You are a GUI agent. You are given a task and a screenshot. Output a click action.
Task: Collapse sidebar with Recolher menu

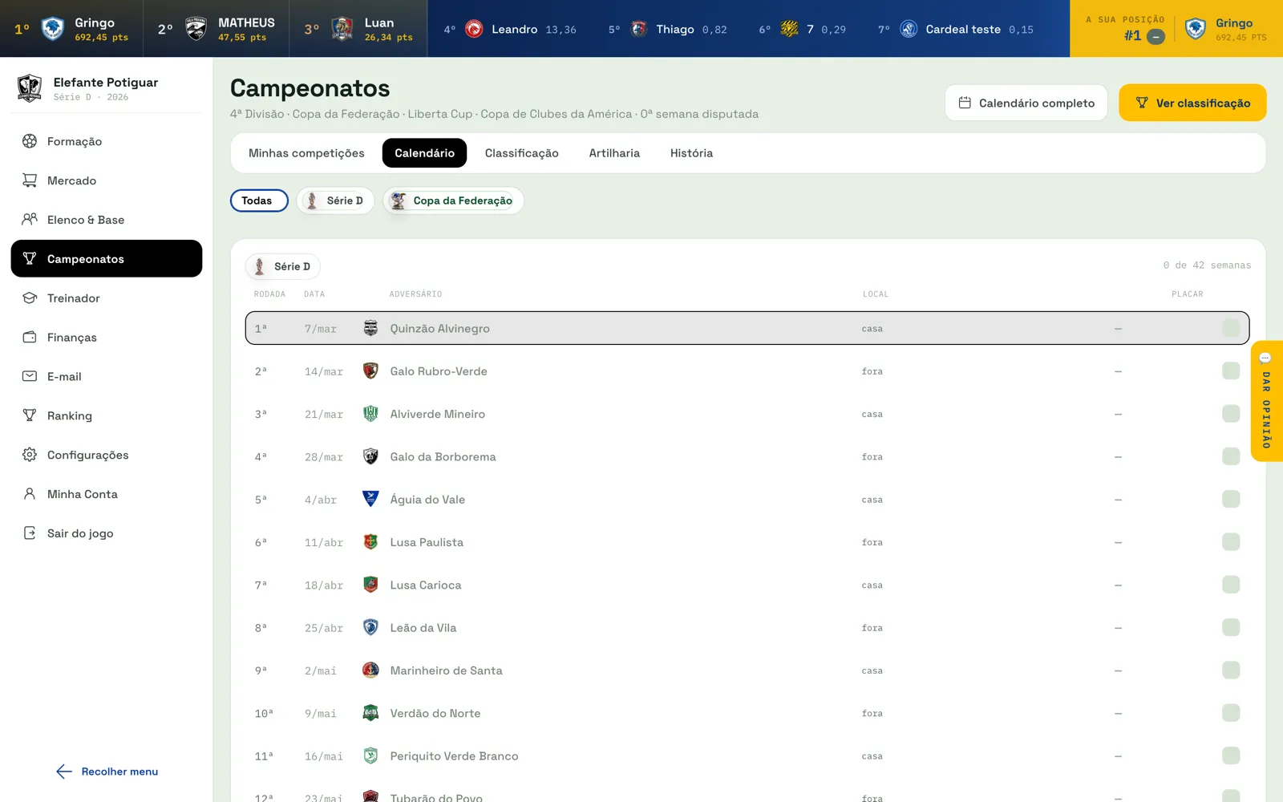pyautogui.click(x=107, y=772)
